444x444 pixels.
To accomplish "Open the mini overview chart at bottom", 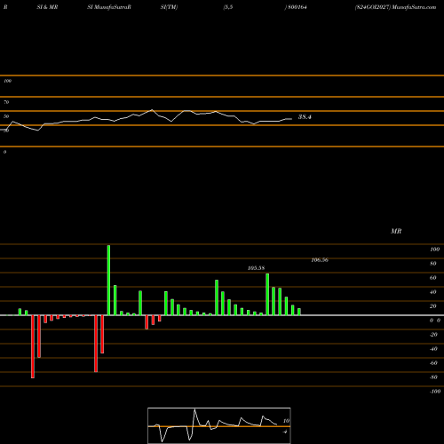I will pyautogui.click(x=219, y=425).
